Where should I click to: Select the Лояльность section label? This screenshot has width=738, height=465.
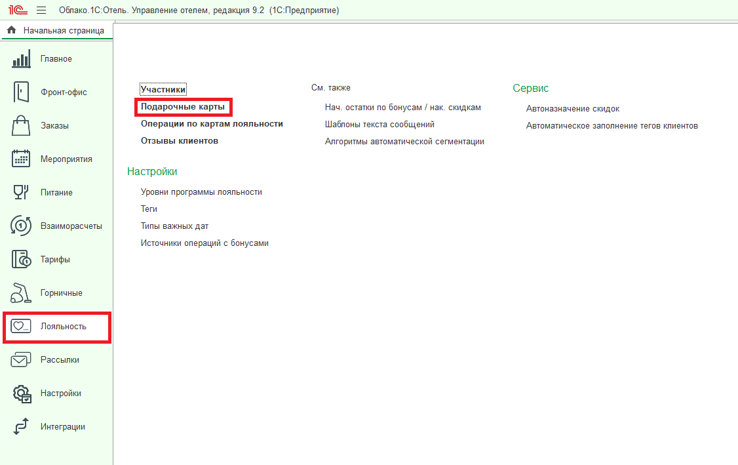(64, 327)
